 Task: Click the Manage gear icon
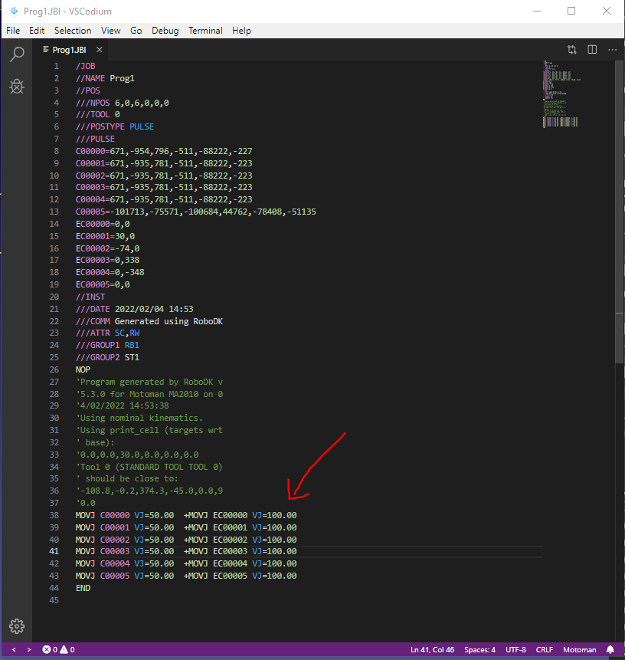16,625
